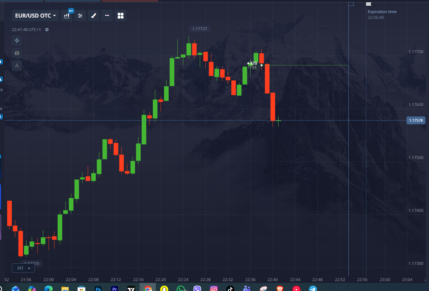The width and height of the screenshot is (429, 291).
Task: Click the 22:00 time axis label
Action: click(x=49, y=280)
